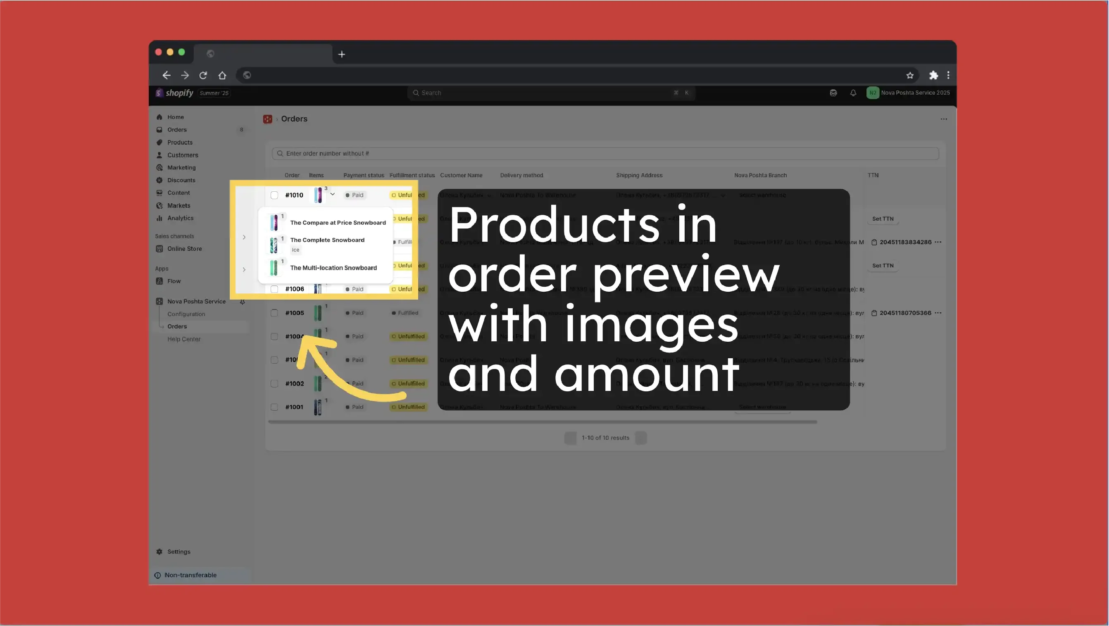Copy TTN 20451183834286 clipboard icon
Image resolution: width=1109 pixels, height=626 pixels.
tap(874, 243)
